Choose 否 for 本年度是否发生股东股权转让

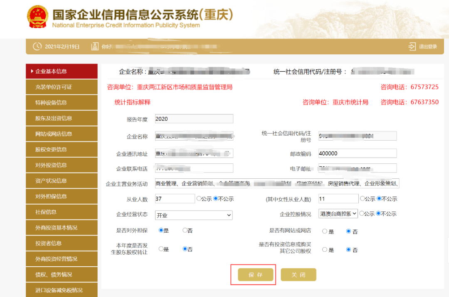(x=185, y=249)
